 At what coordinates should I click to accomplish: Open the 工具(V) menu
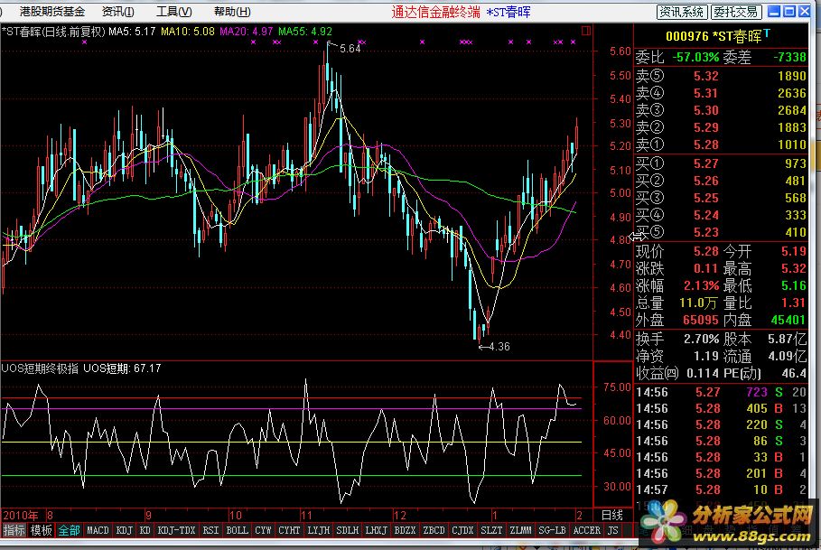[x=173, y=12]
